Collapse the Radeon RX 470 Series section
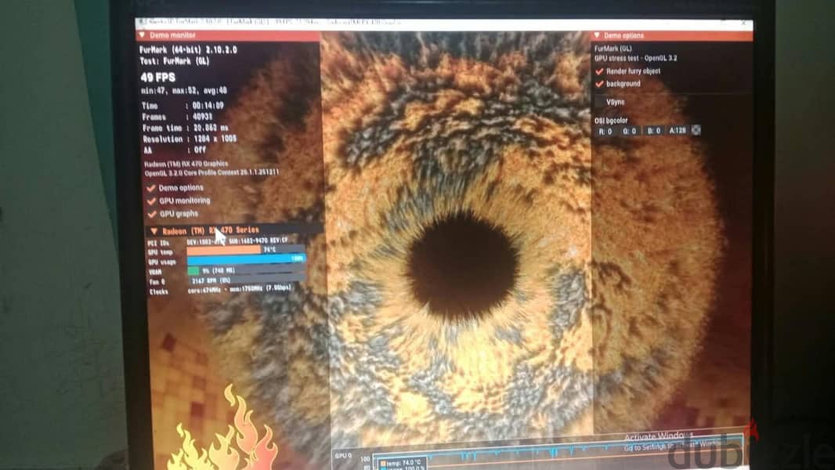The image size is (835, 470). [x=154, y=231]
